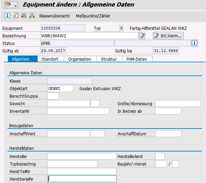This screenshot has width=206, height=183.
Task: Open the document list icon in toolbar
Action: pyautogui.click(x=16, y=15)
